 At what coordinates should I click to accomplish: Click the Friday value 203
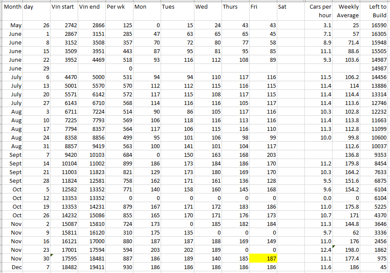[x=263, y=155]
